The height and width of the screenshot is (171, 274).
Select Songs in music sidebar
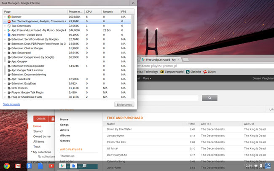click(64, 125)
